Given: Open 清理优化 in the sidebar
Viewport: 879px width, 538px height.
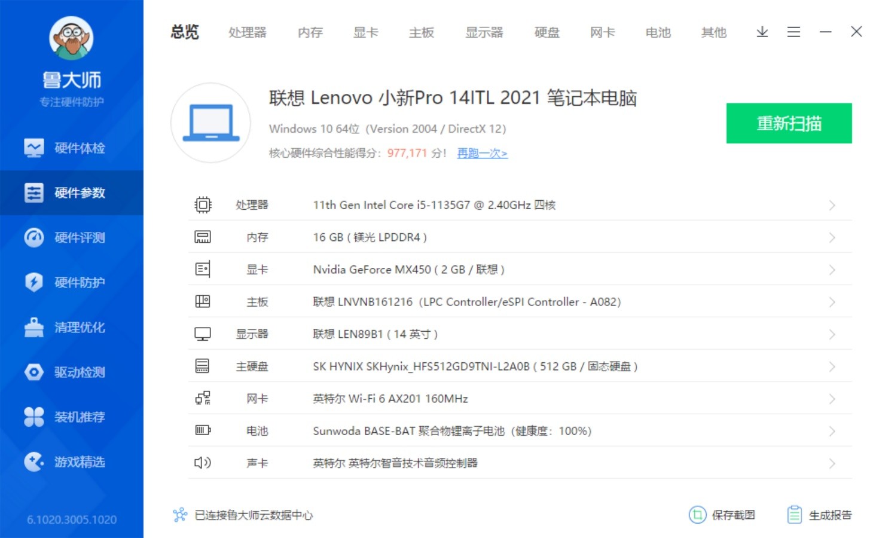Looking at the screenshot, I should 72,327.
